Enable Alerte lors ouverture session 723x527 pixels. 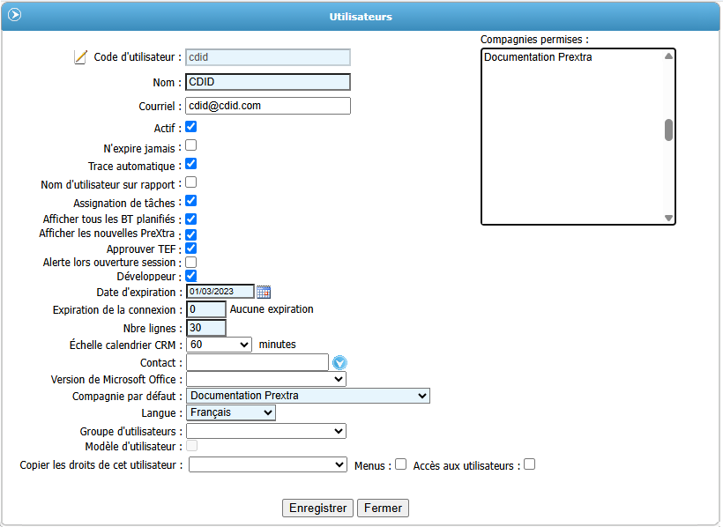point(190,262)
